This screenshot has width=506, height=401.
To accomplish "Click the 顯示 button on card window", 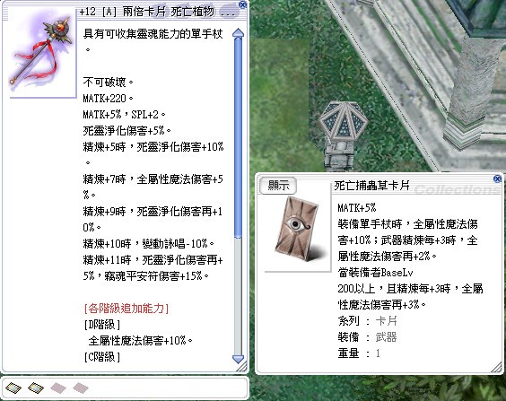I will pyautogui.click(x=278, y=186).
